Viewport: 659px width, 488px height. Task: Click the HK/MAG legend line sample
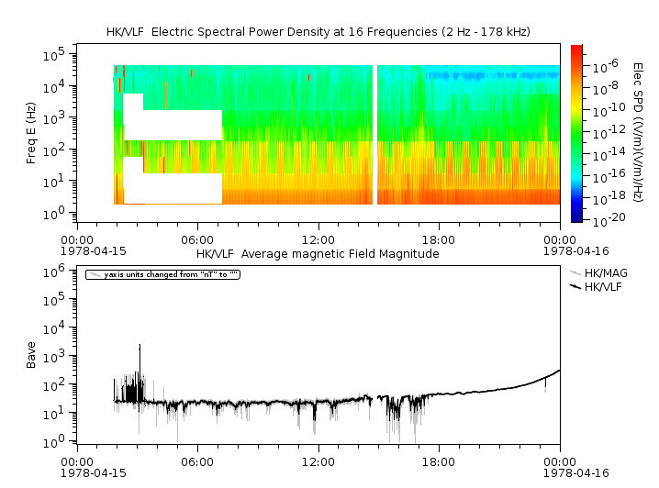click(576, 272)
